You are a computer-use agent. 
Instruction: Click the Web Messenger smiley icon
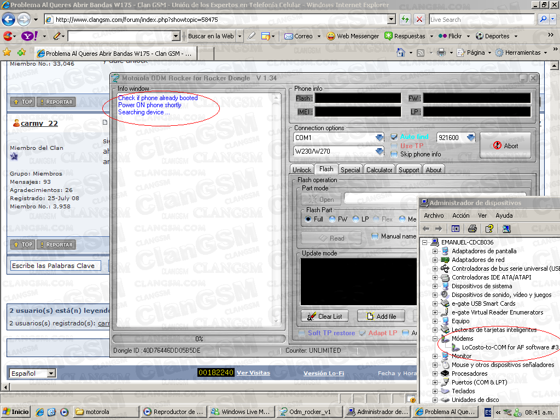pyautogui.click(x=331, y=36)
